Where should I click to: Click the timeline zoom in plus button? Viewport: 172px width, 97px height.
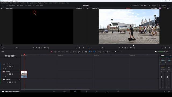[x=121, y=51]
